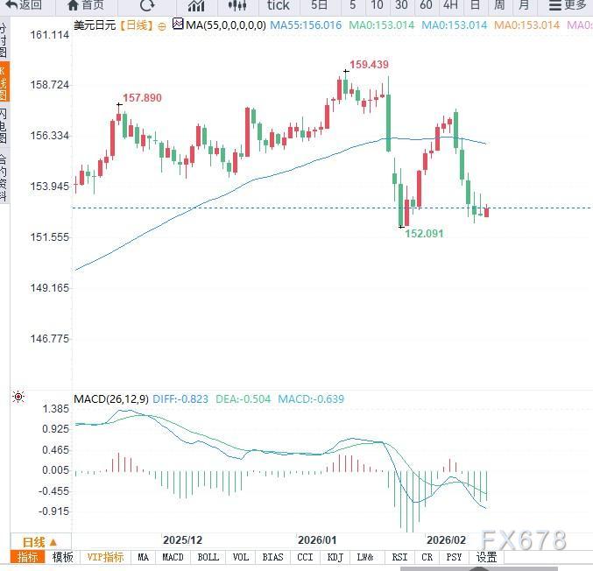Expand the 更多 more menu
Screen dimensions: 593x571
(571, 5)
